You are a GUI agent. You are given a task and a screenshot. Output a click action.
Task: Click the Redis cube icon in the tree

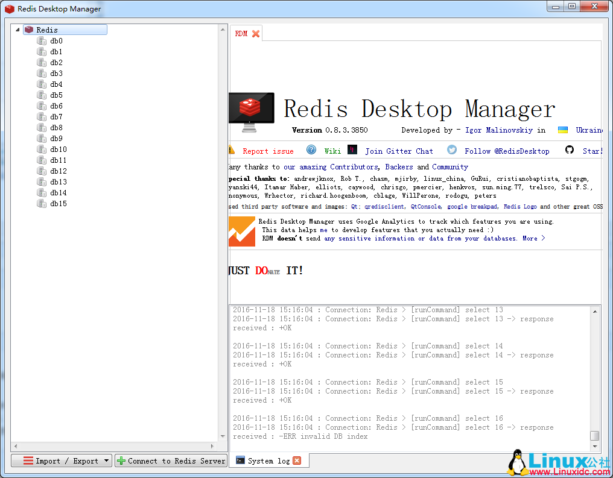pyautogui.click(x=29, y=29)
